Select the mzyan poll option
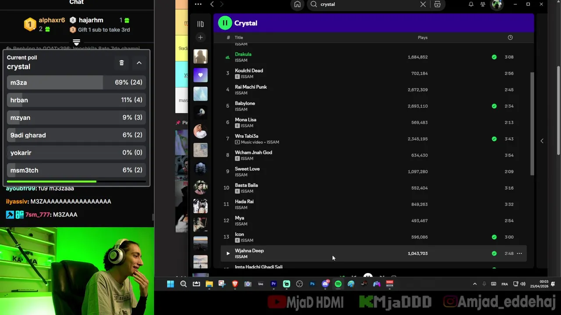The height and width of the screenshot is (315, 561). (76, 118)
